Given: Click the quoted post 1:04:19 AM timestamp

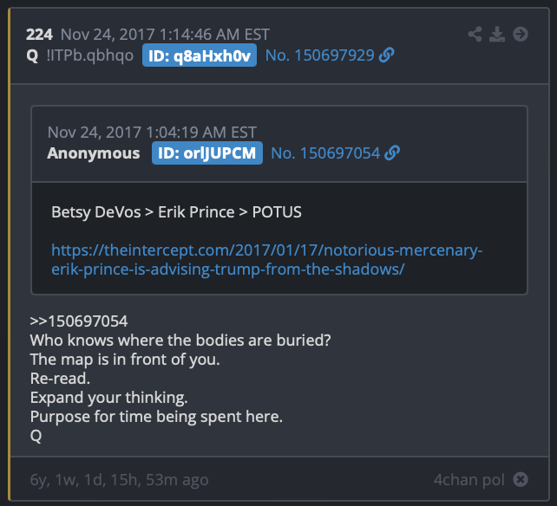Looking at the screenshot, I should pyautogui.click(x=152, y=133).
